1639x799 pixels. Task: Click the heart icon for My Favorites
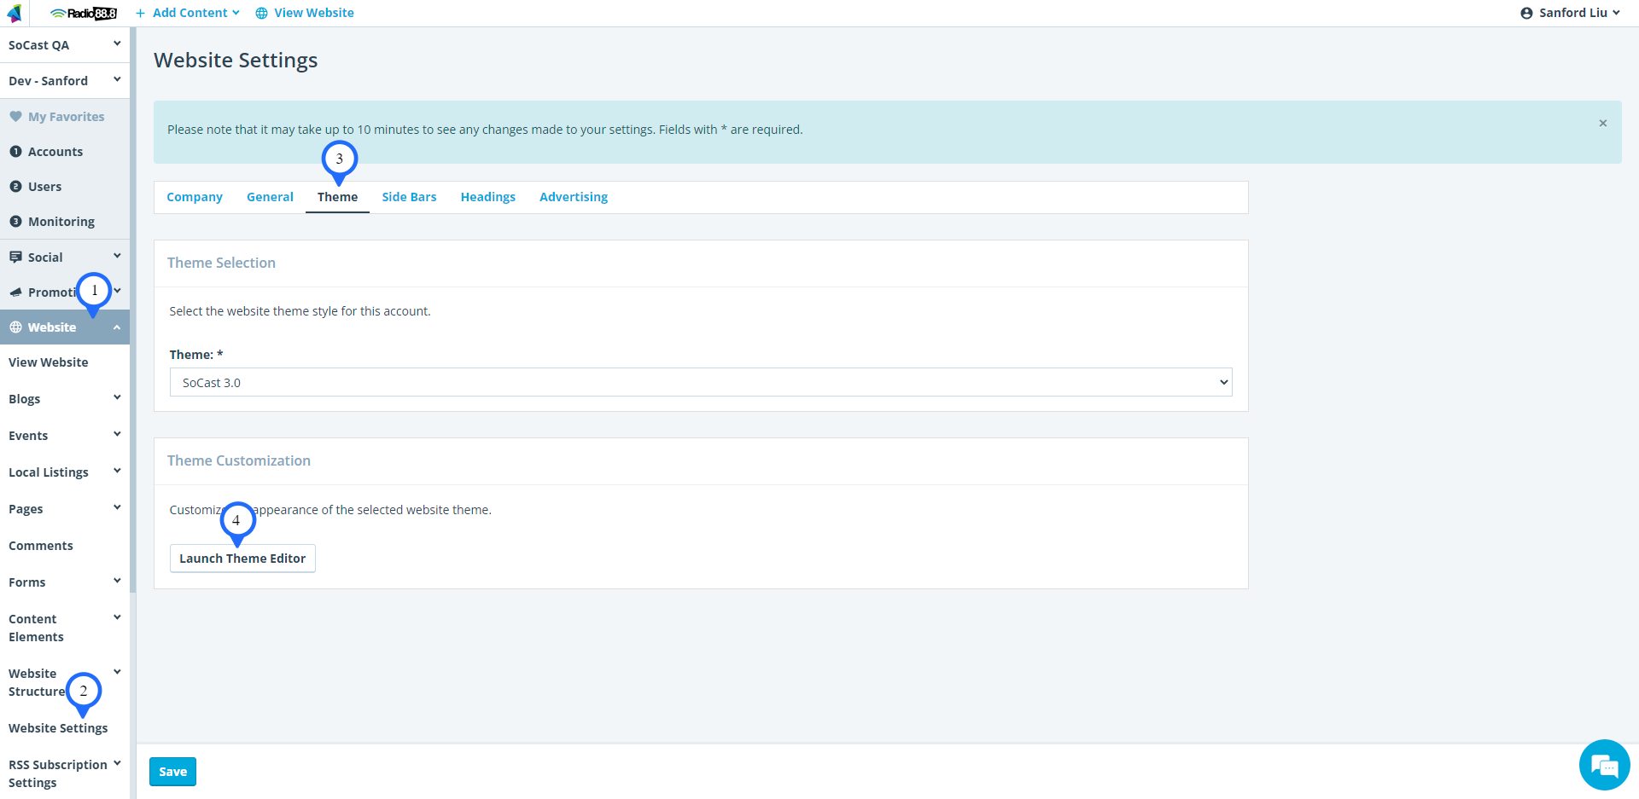[15, 117]
